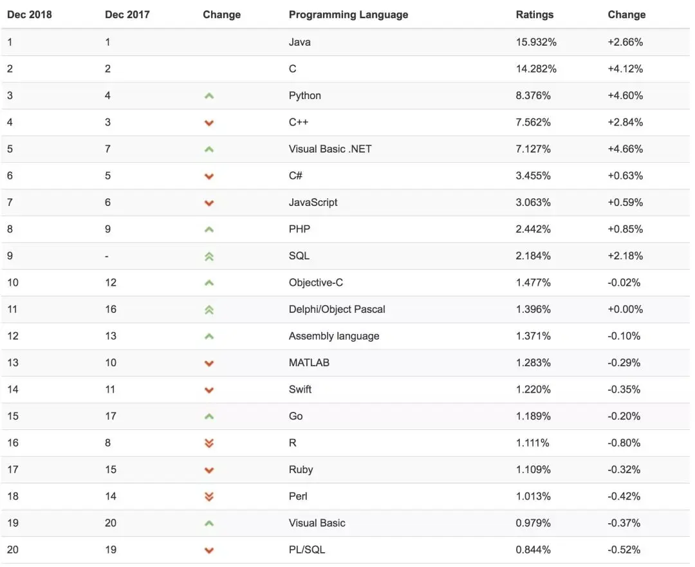
Task: Click the up arrow beside the Visual Basic row
Action: point(209,523)
